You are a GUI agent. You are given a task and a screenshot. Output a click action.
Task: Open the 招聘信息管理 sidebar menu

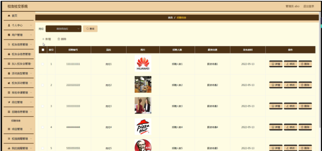[18, 112]
